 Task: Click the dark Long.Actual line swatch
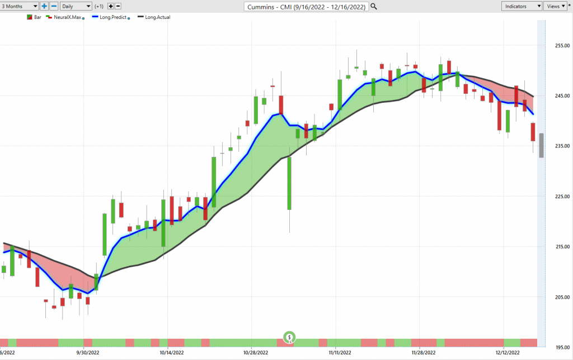[140, 17]
